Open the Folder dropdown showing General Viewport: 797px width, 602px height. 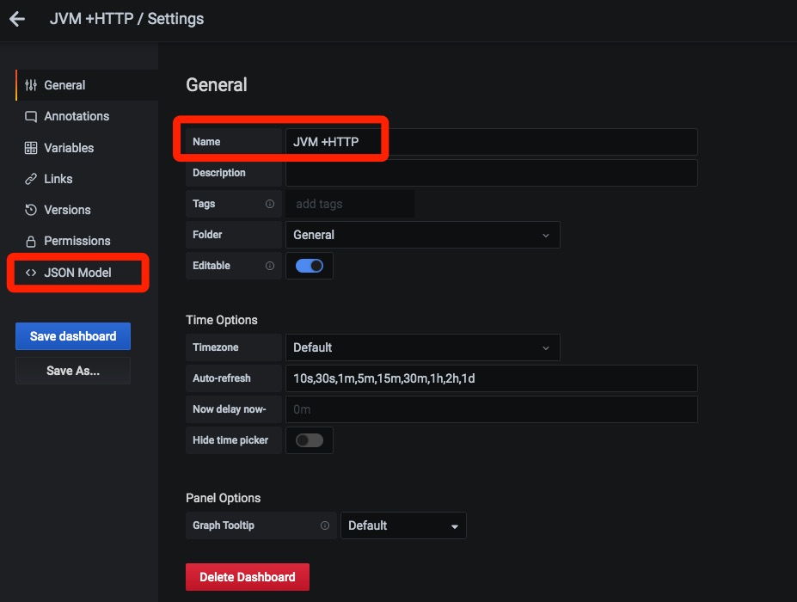click(x=422, y=235)
